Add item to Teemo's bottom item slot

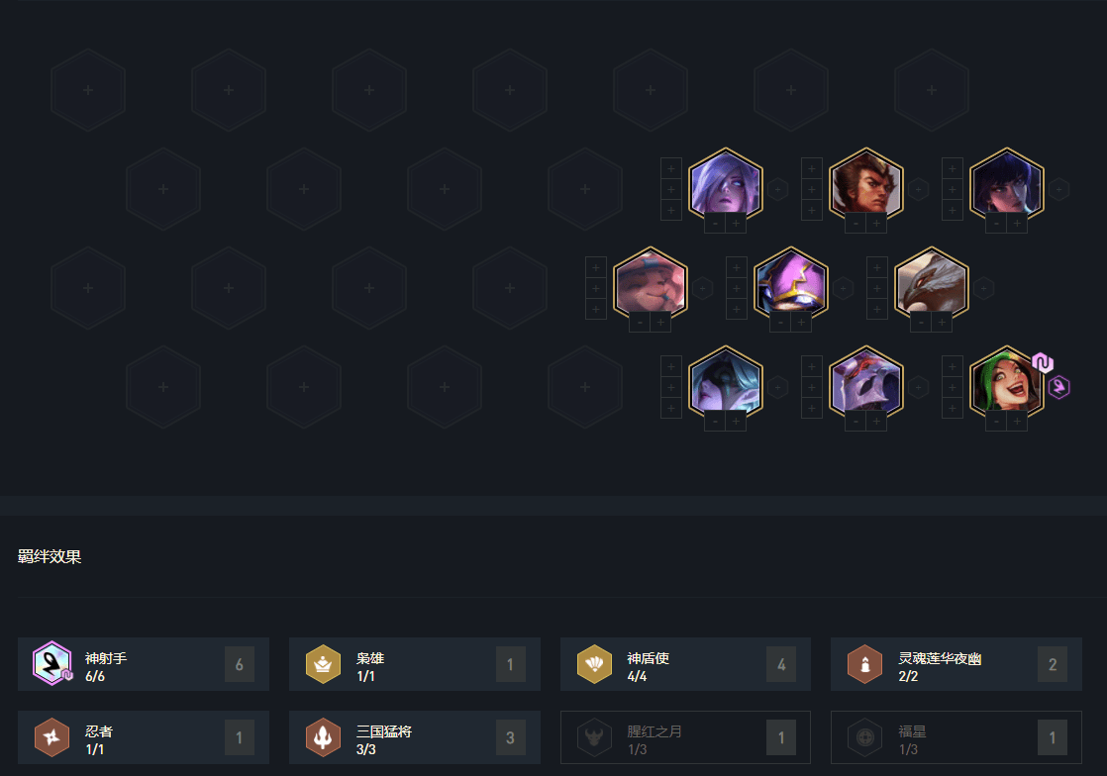click(x=595, y=309)
